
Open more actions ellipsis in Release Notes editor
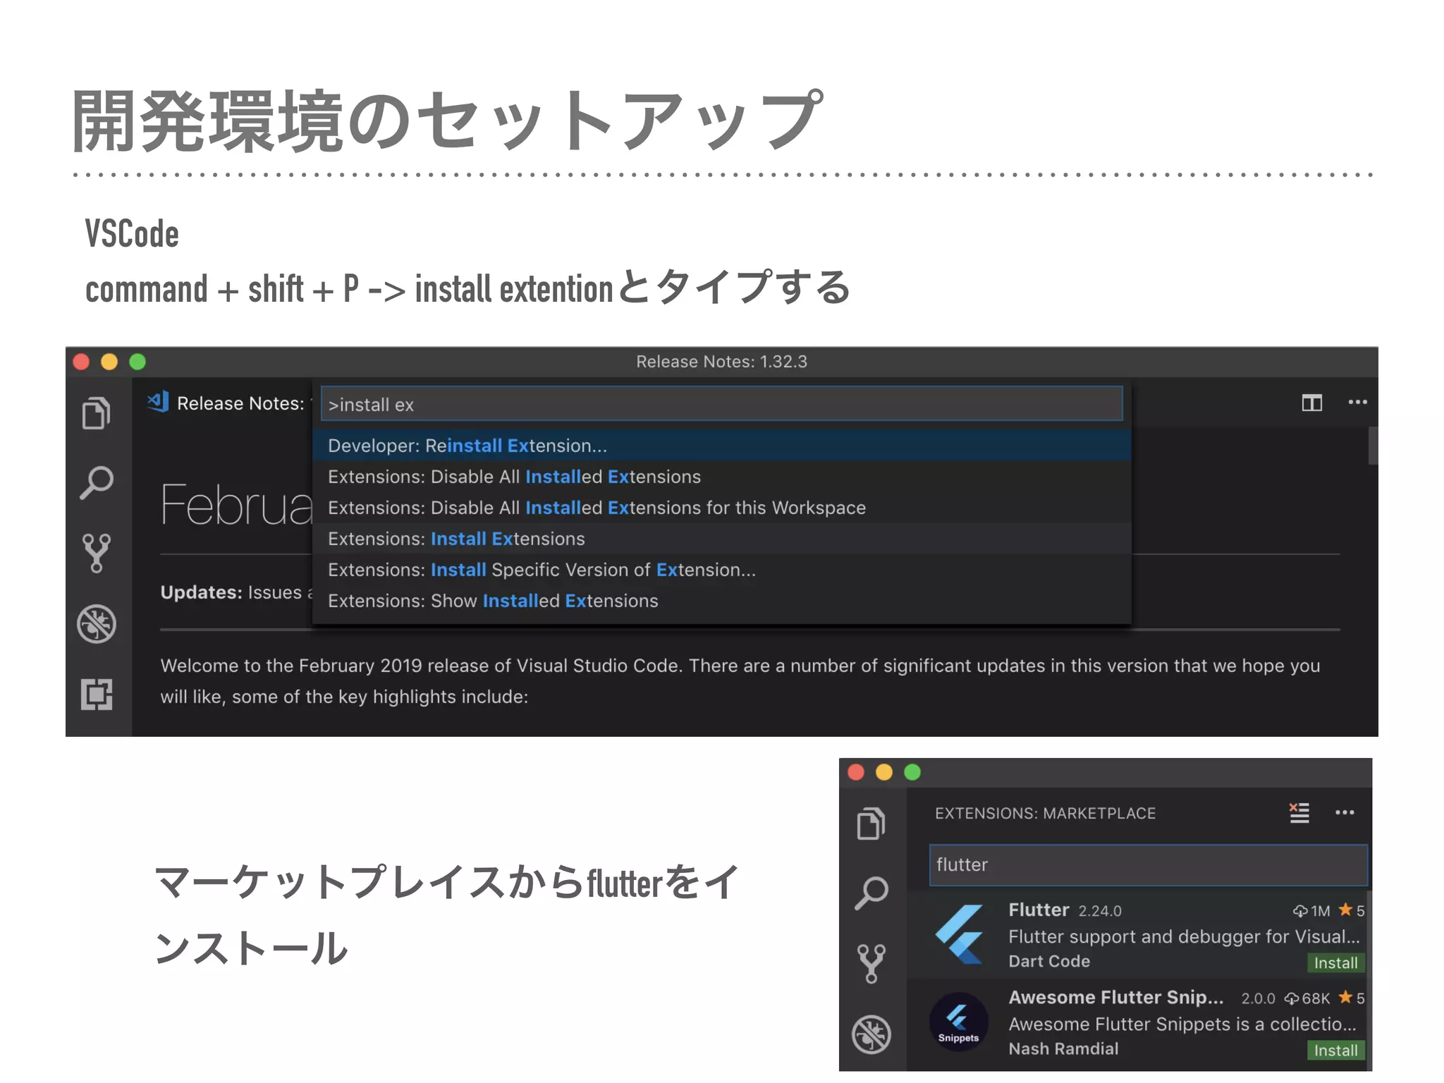point(1357,402)
